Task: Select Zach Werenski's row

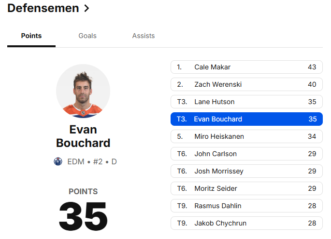Action: [x=246, y=84]
